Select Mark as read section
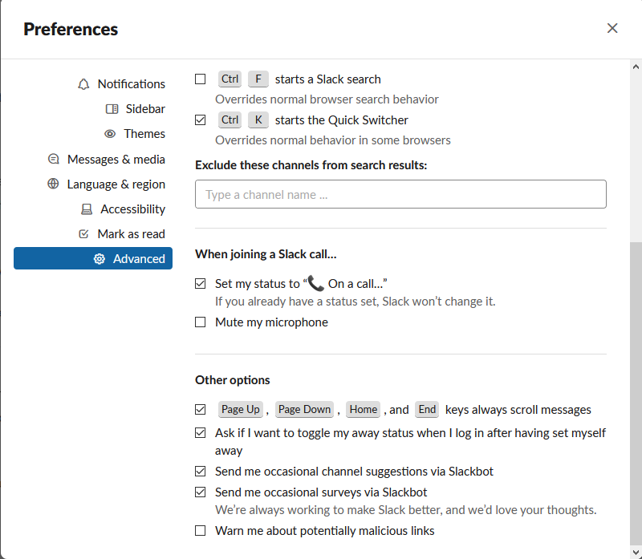 (x=93, y=234)
